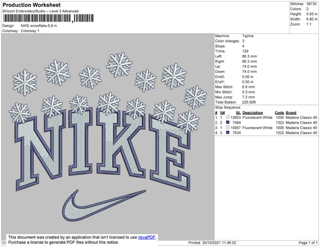The image size is (320, 247).
Task: Select the "Color changes:" label
Action: coord(227,41)
